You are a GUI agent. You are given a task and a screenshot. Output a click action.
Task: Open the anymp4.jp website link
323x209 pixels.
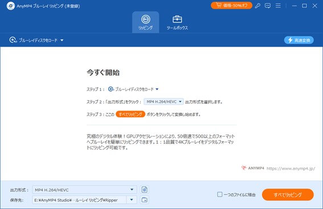click(x=291, y=169)
